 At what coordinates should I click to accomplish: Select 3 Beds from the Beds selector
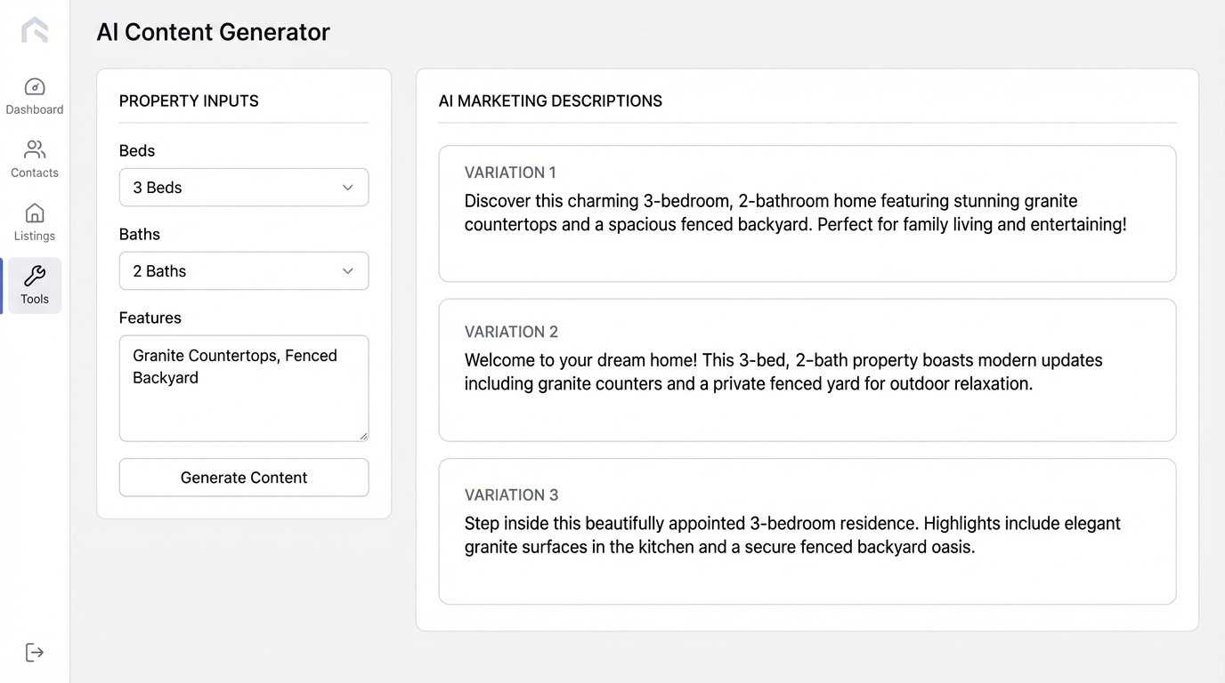[244, 188]
